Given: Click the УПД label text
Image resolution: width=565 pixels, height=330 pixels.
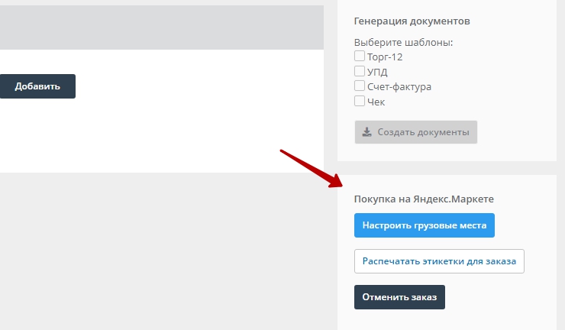Looking at the screenshot, I should point(377,72).
